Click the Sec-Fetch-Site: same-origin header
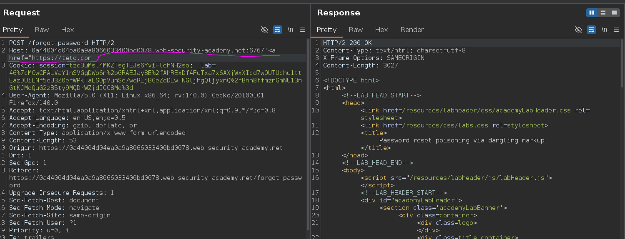625x239 pixels. 60,215
